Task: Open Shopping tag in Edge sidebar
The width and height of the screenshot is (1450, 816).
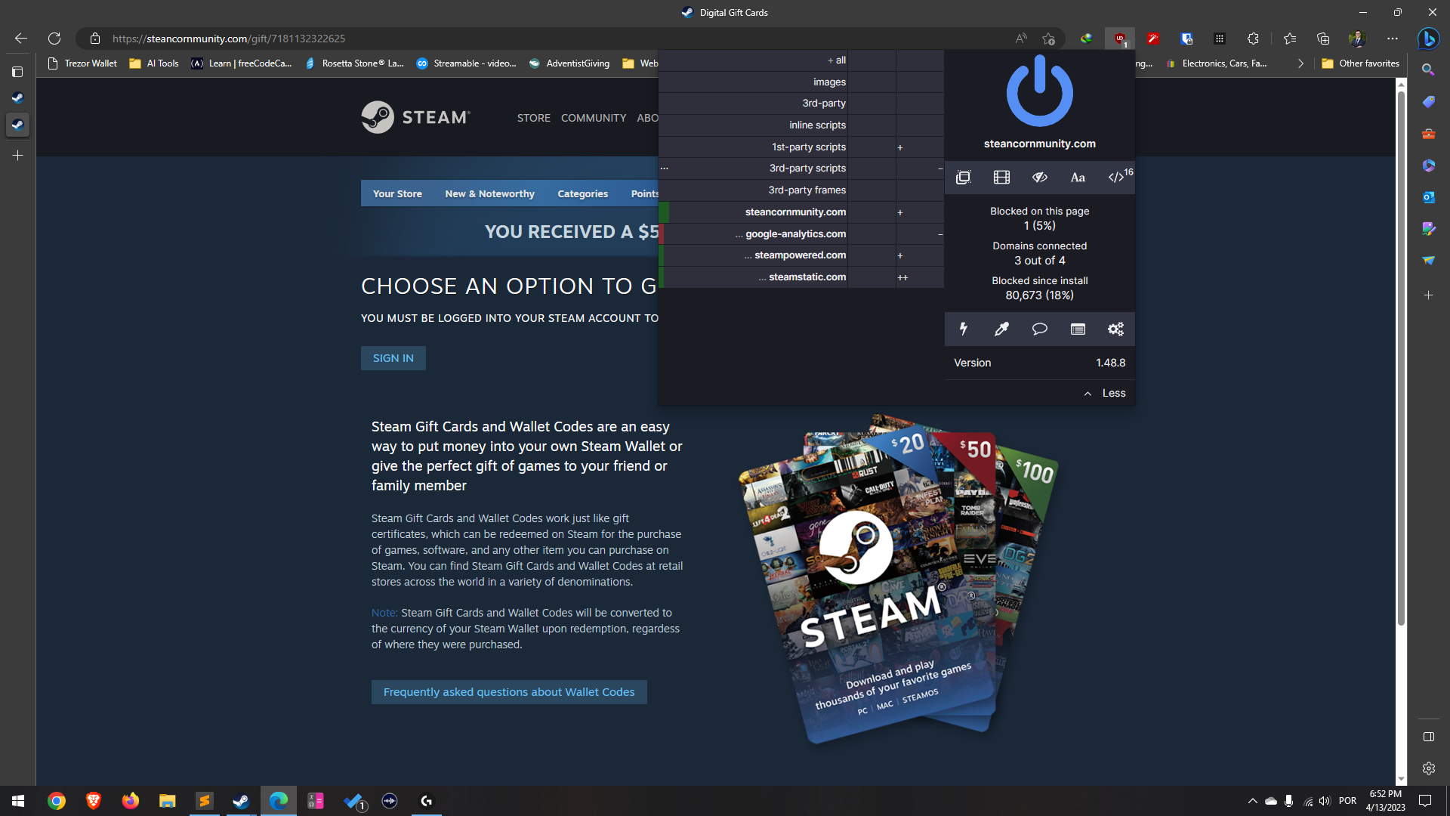Action: (1428, 101)
